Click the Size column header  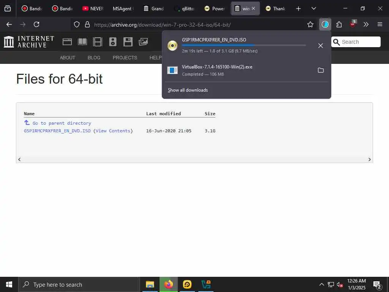(x=210, y=114)
